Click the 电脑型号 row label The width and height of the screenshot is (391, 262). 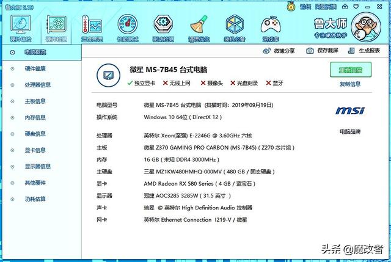(x=107, y=105)
